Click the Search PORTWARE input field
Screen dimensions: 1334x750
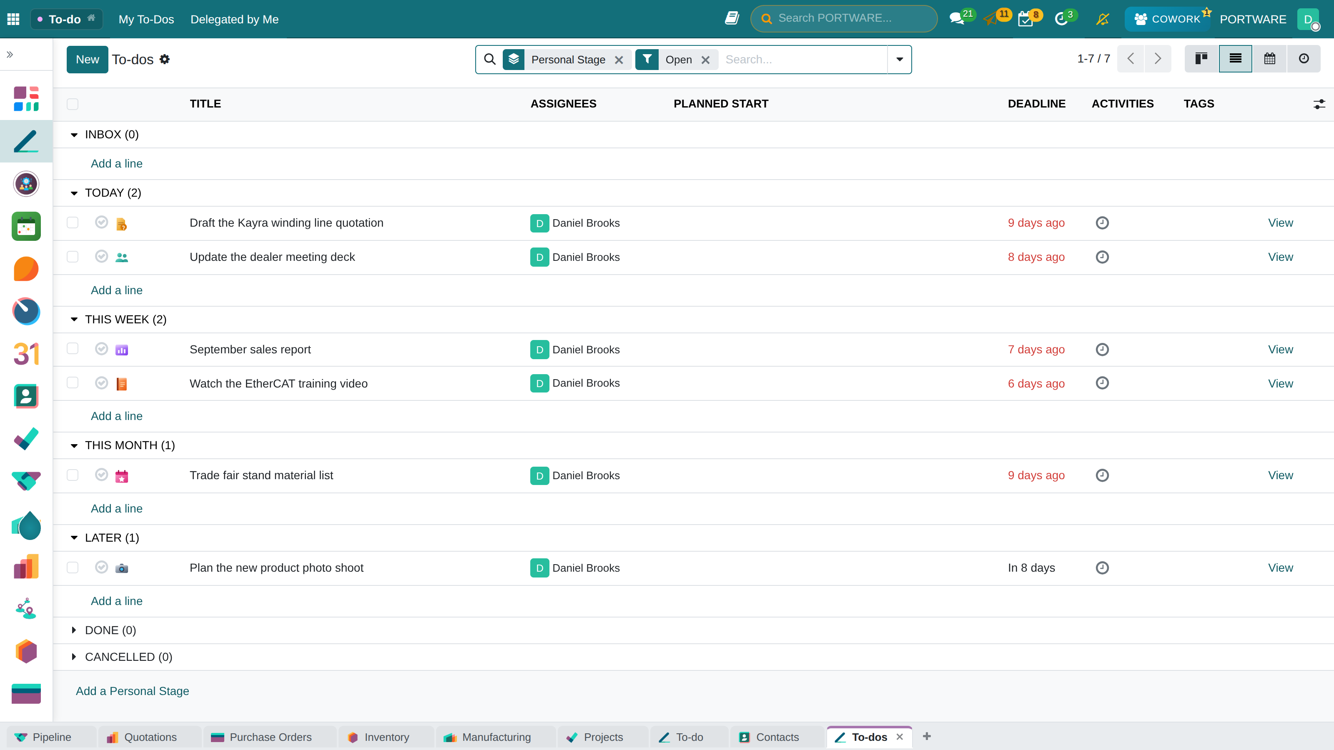click(x=844, y=19)
